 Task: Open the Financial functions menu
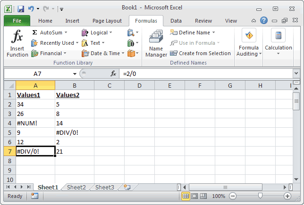point(49,53)
